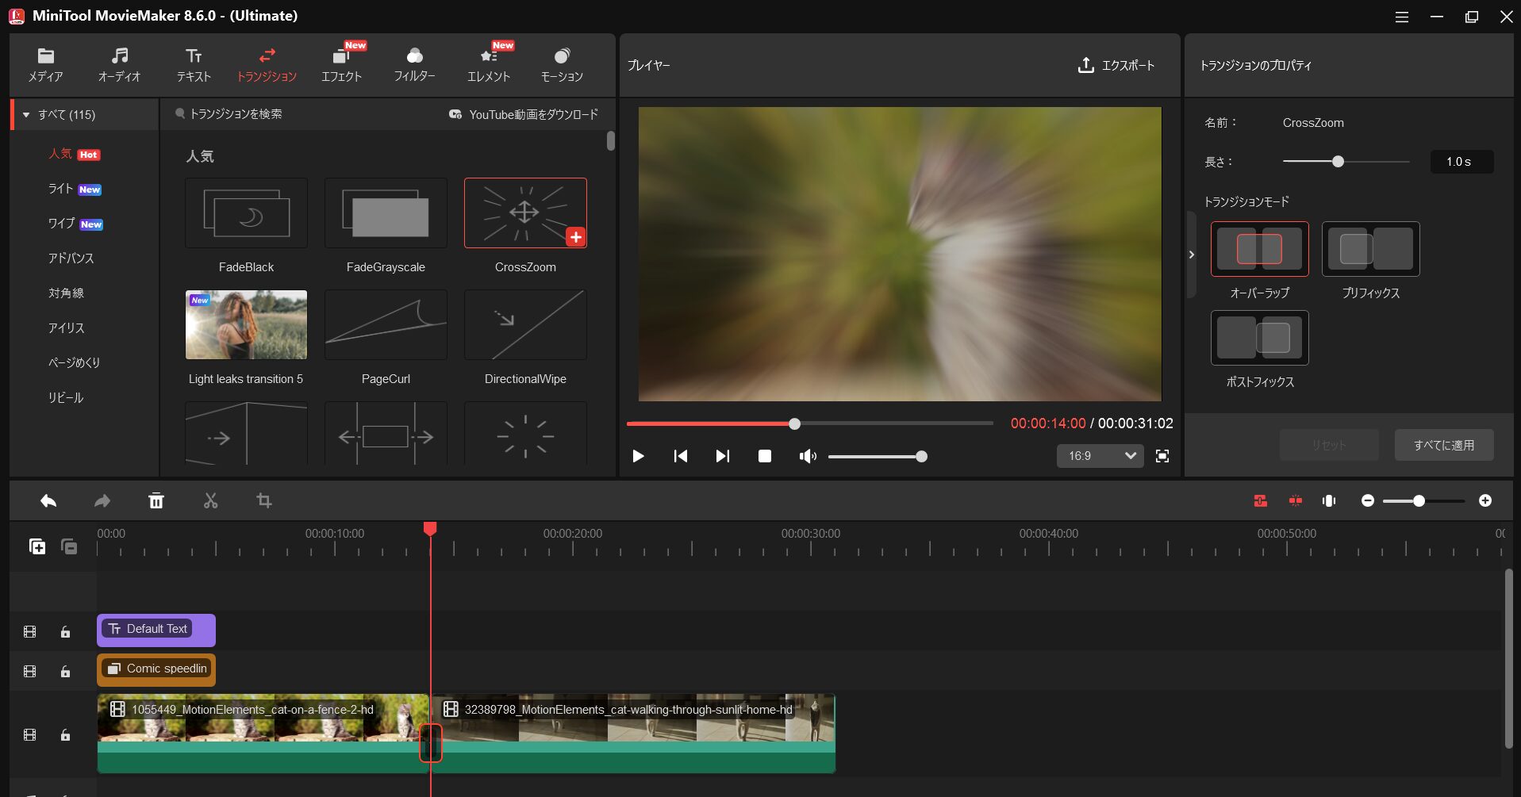Select the ライト category
1521x797 pixels.
click(x=75, y=189)
